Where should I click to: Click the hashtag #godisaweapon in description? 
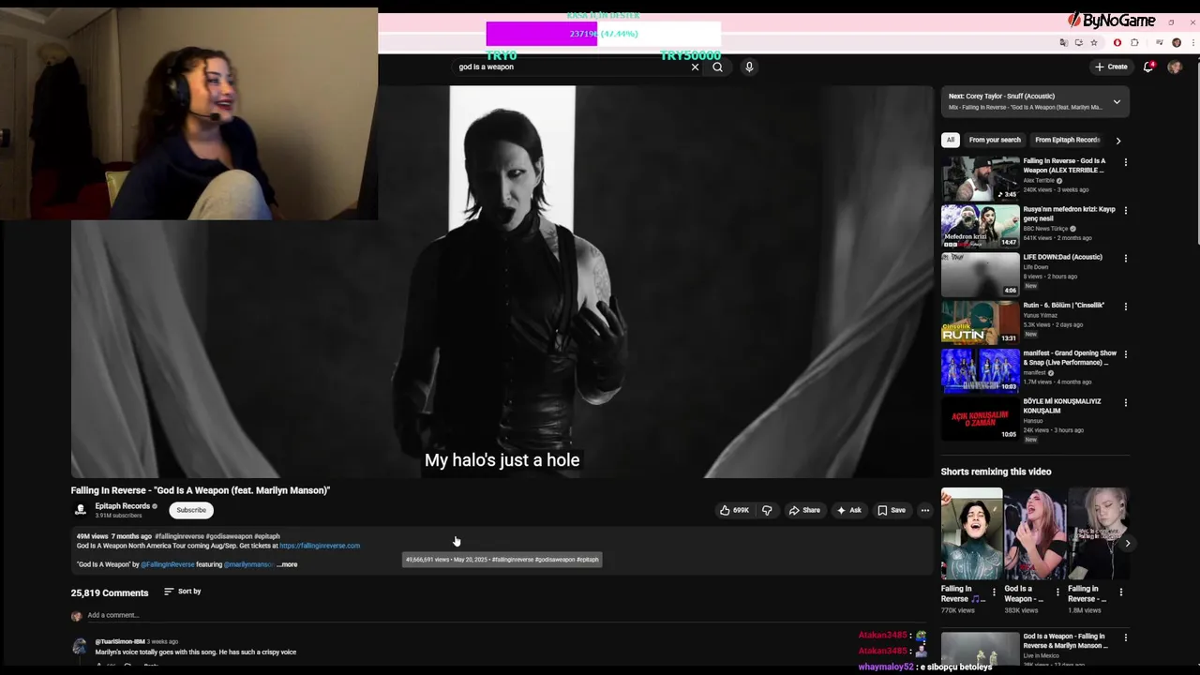[x=229, y=536]
